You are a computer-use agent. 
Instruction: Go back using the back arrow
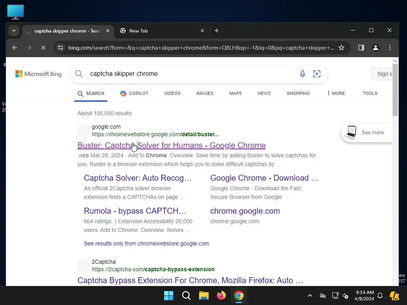coord(15,48)
